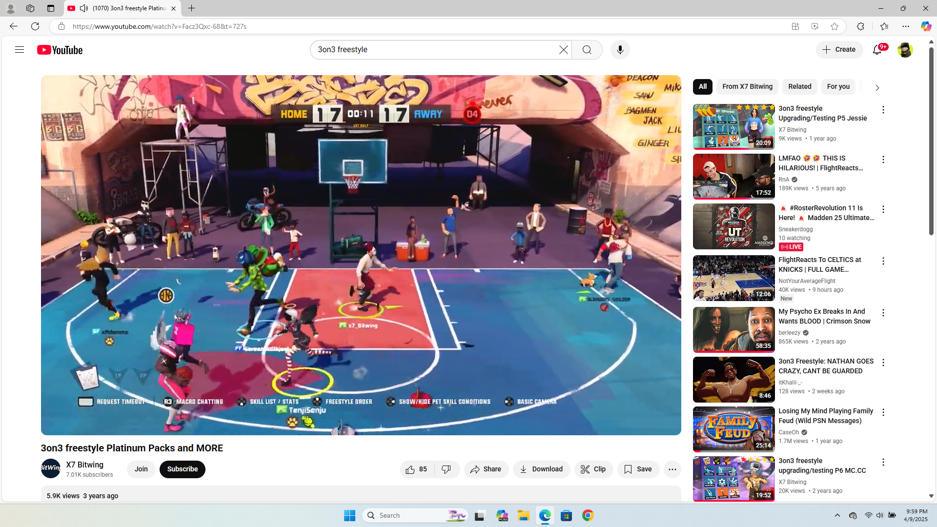Open X7 Bitwing channel avatar
The width and height of the screenshot is (937, 527).
(51, 468)
